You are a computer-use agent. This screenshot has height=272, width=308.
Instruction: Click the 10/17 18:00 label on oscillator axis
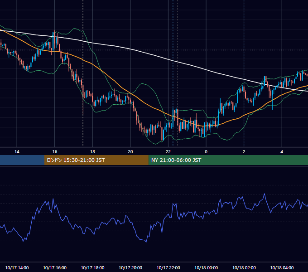click(x=92, y=267)
